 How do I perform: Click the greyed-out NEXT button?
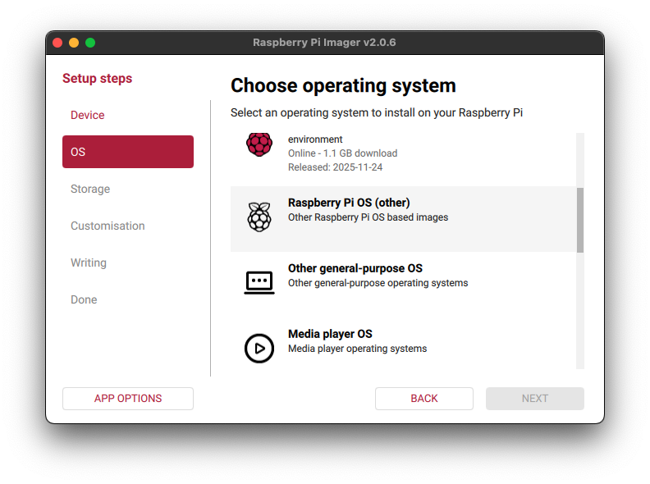click(x=535, y=399)
